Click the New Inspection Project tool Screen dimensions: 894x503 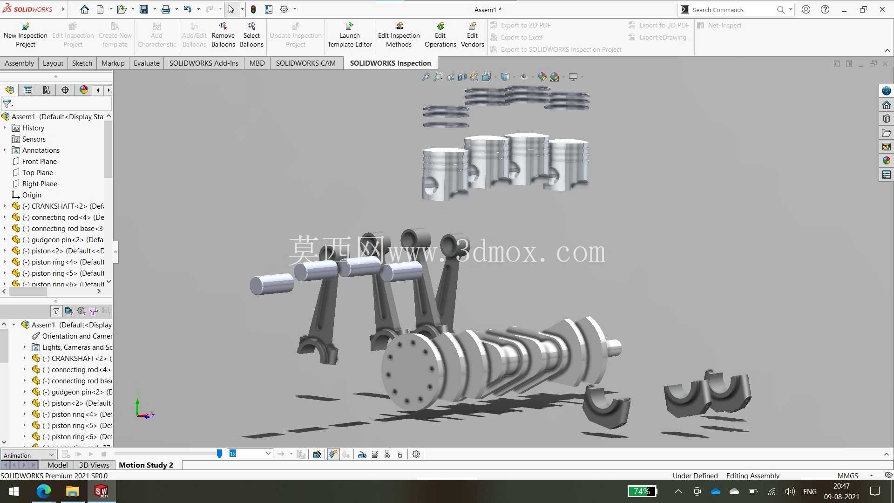[26, 35]
